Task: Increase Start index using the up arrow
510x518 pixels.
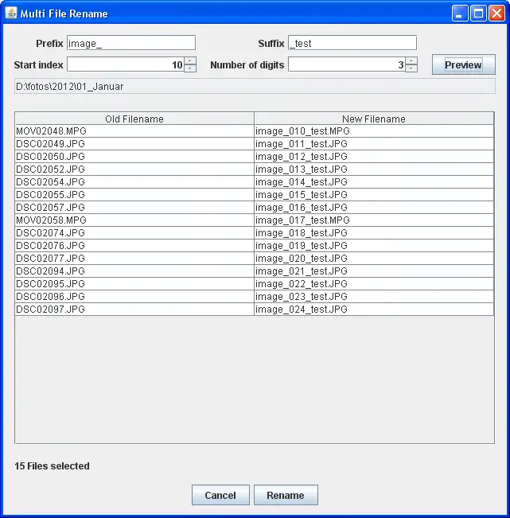Action: (x=190, y=60)
